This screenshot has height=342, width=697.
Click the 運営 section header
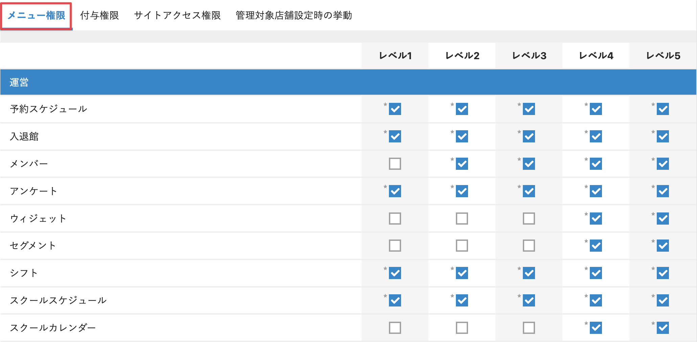tap(19, 82)
